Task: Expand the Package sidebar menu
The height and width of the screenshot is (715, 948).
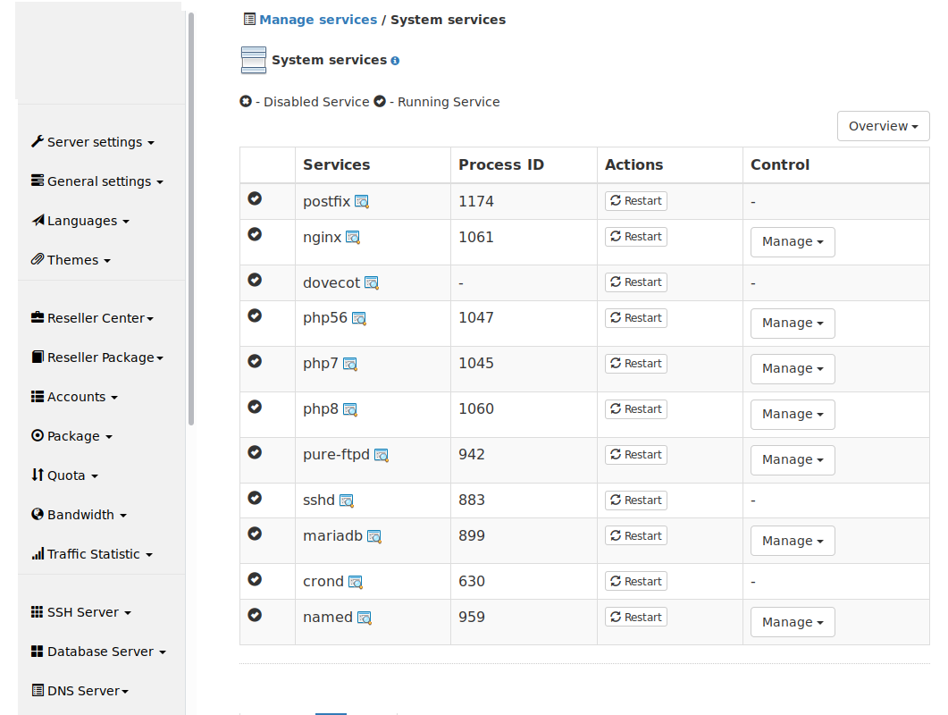Action: pos(72,436)
